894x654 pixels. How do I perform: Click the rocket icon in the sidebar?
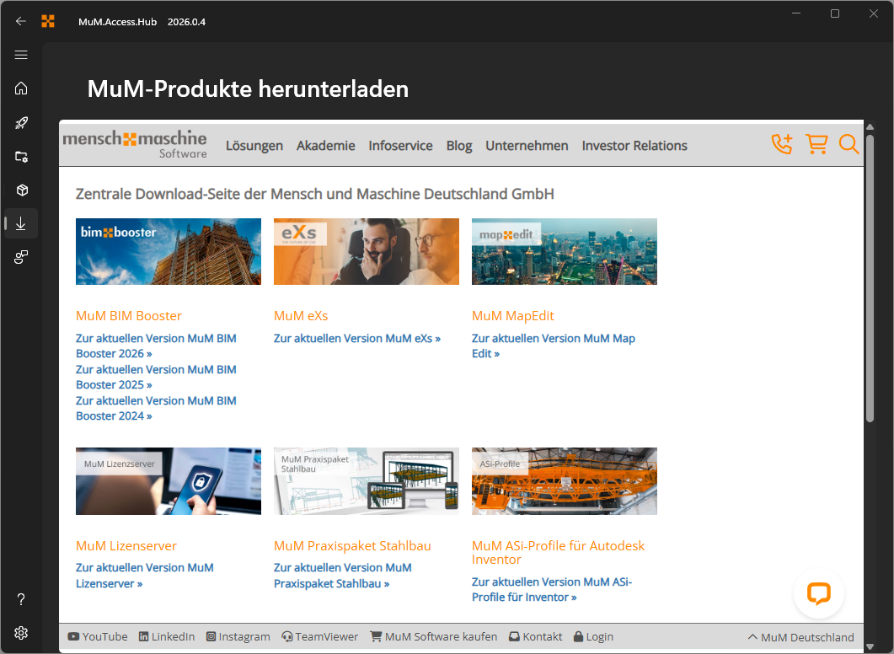pyautogui.click(x=21, y=122)
